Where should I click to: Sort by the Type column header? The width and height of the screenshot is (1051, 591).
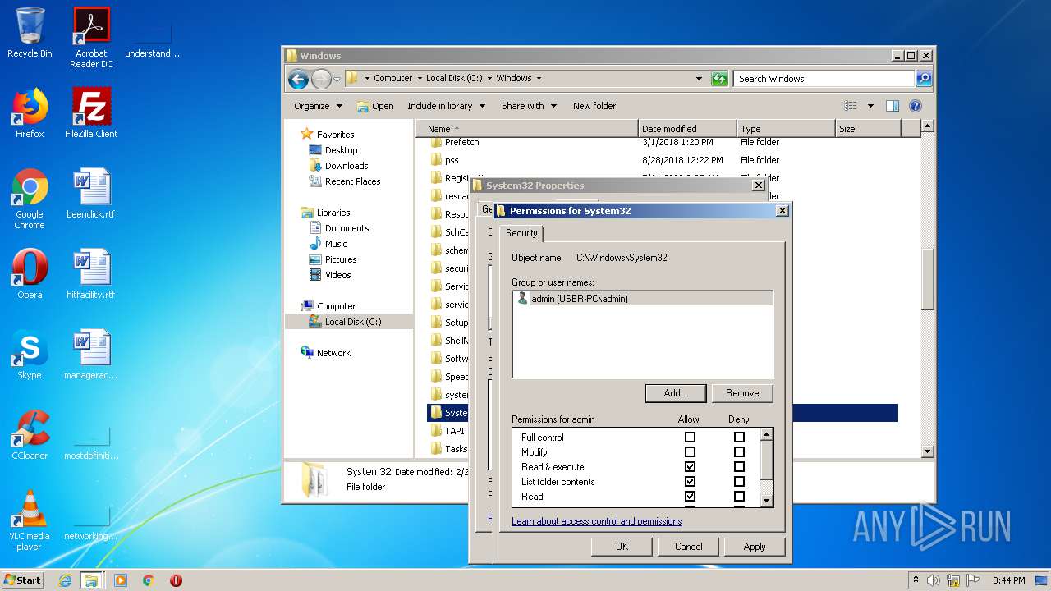785,129
